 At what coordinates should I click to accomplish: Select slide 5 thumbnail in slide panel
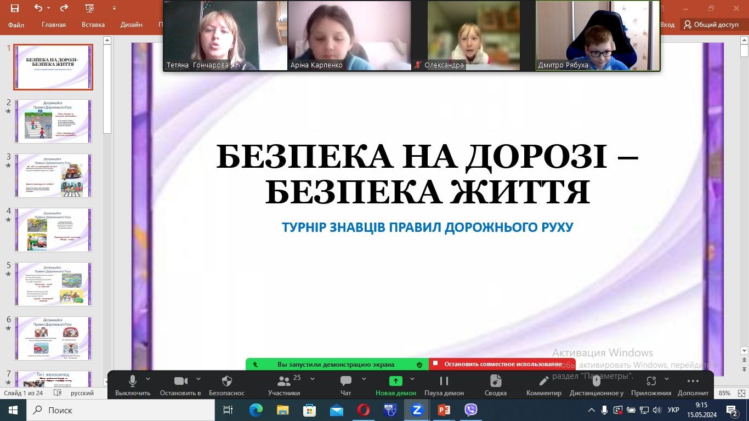(x=53, y=284)
